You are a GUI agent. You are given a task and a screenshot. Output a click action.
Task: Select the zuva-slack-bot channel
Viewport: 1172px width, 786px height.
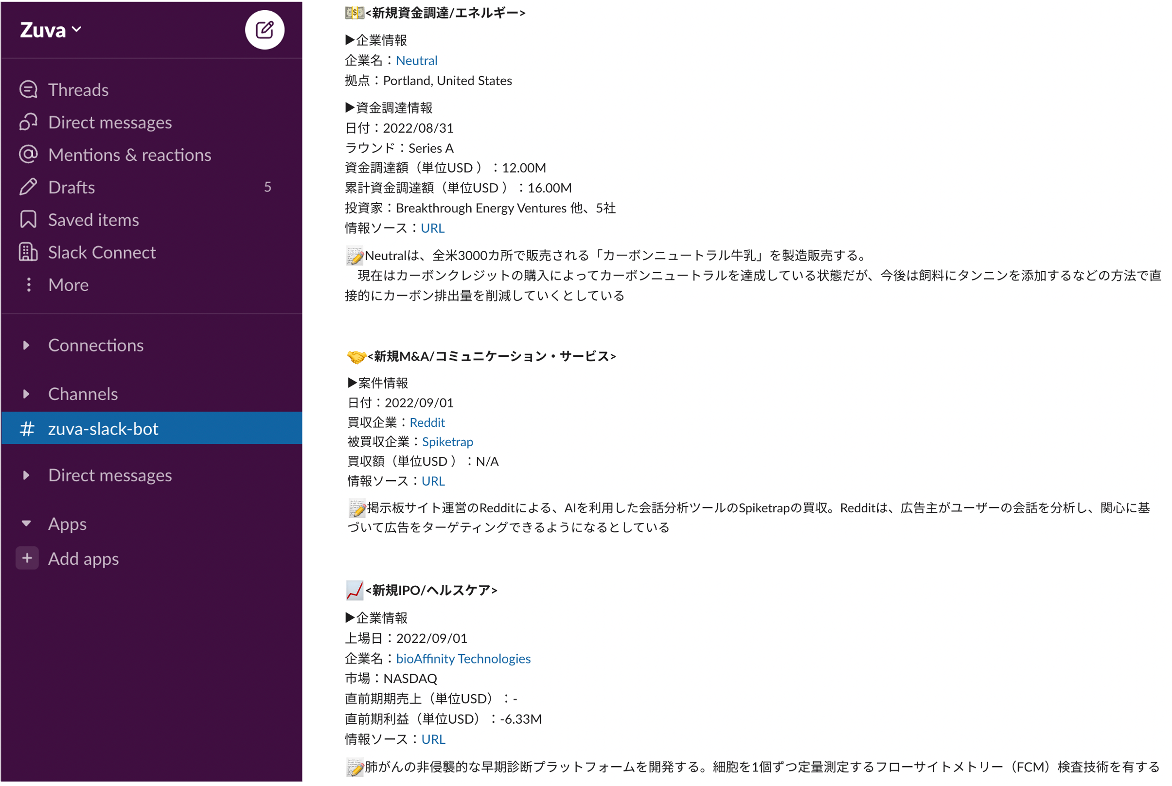[103, 429]
